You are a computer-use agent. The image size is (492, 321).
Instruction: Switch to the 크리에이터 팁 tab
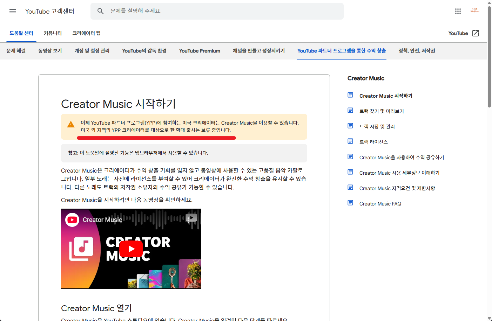click(86, 33)
